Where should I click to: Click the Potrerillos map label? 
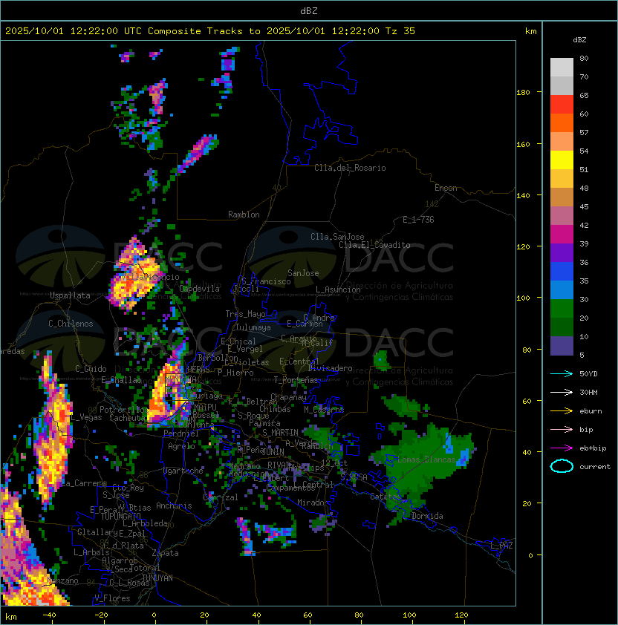(x=124, y=410)
